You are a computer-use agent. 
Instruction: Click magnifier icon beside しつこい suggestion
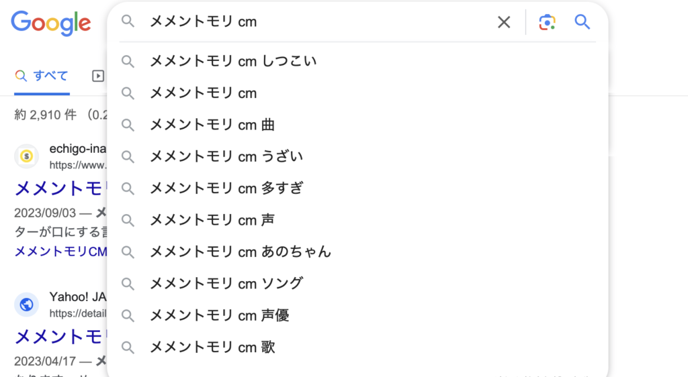[128, 61]
